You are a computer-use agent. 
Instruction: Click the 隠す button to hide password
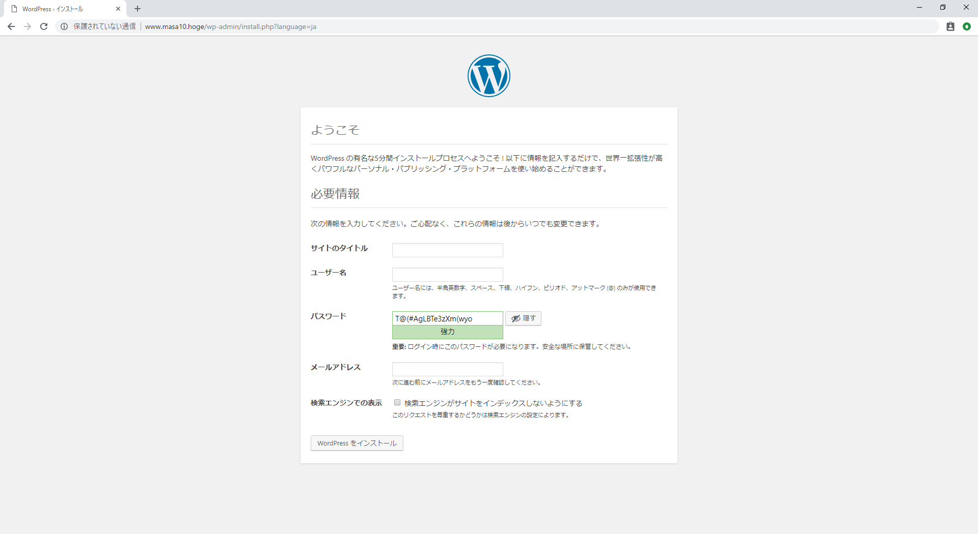[523, 318]
